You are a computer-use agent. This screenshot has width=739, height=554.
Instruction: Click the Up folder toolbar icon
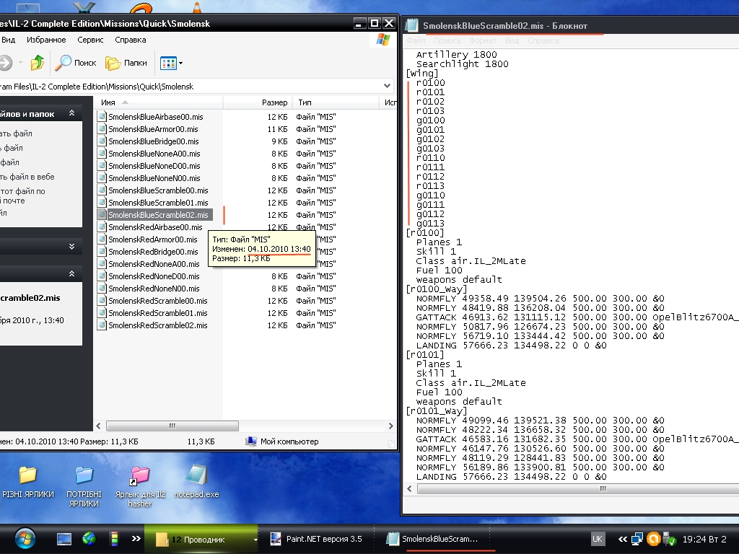(x=38, y=63)
